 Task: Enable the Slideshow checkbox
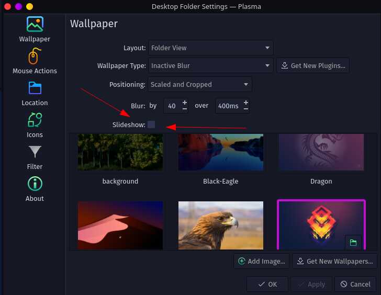tap(151, 124)
